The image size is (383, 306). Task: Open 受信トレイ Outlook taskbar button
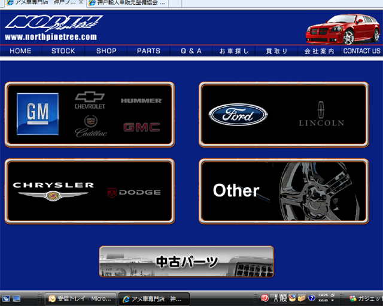[81, 299]
